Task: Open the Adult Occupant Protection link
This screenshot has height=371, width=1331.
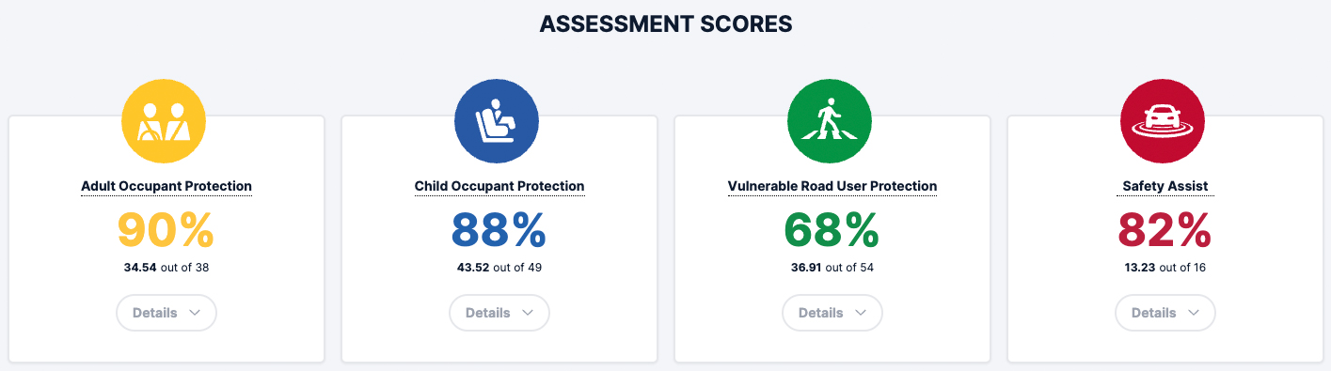Action: click(x=166, y=186)
